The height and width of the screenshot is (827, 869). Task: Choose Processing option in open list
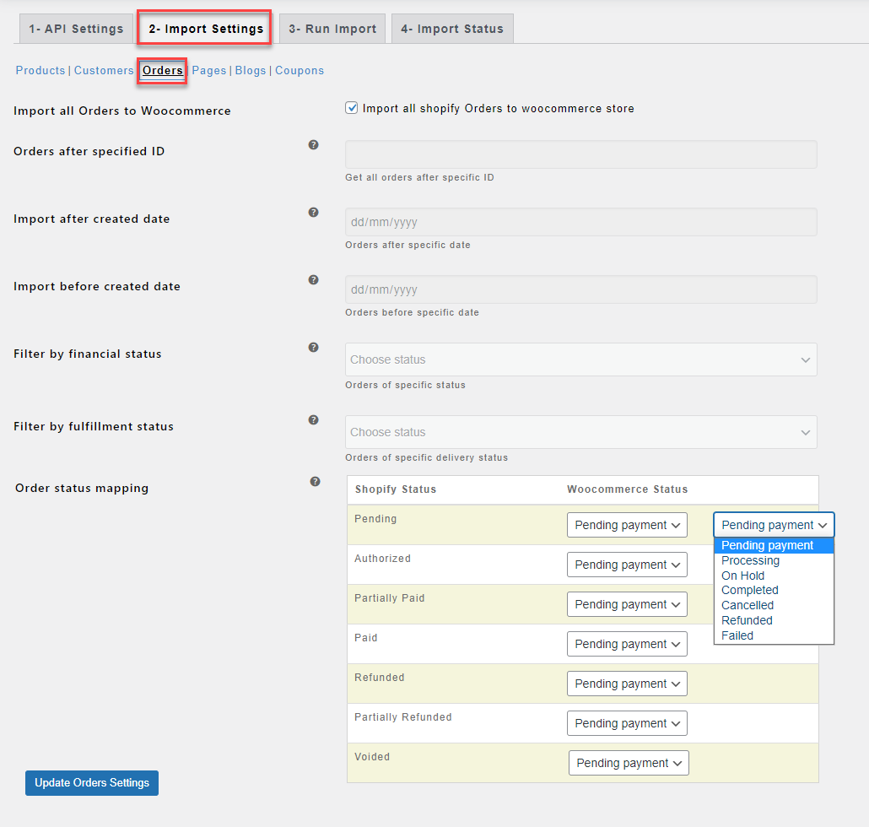(774, 560)
